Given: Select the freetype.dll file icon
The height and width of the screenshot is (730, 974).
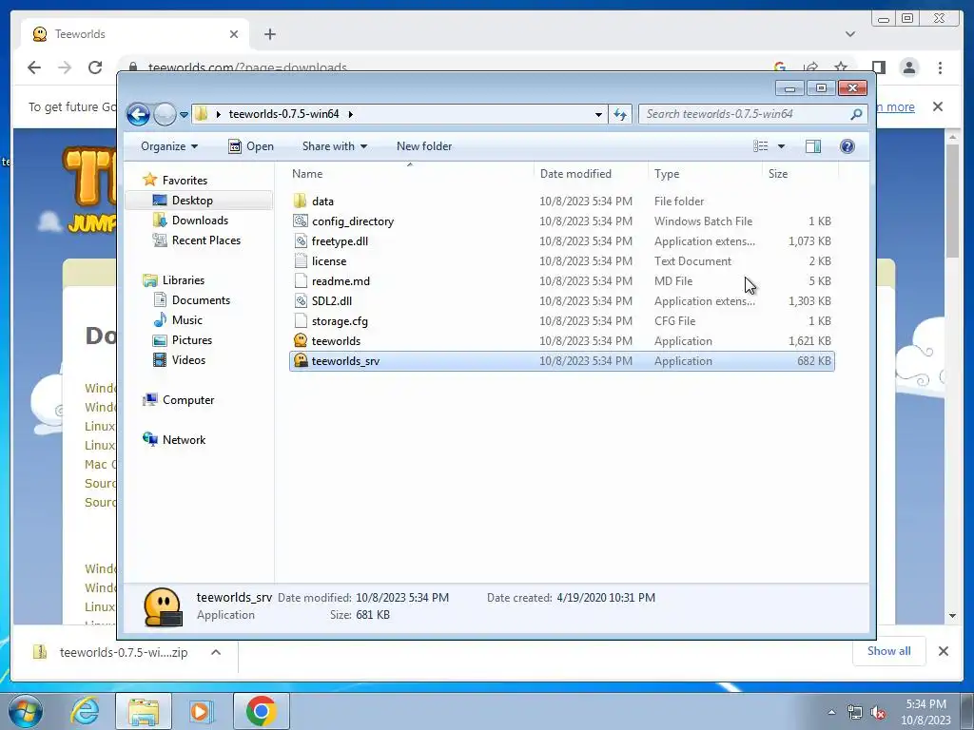Looking at the screenshot, I should (300, 240).
